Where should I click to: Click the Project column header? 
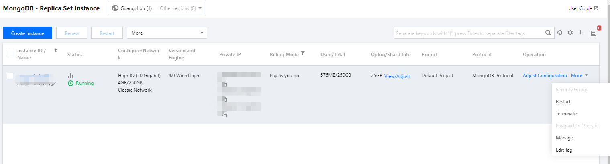430,55
